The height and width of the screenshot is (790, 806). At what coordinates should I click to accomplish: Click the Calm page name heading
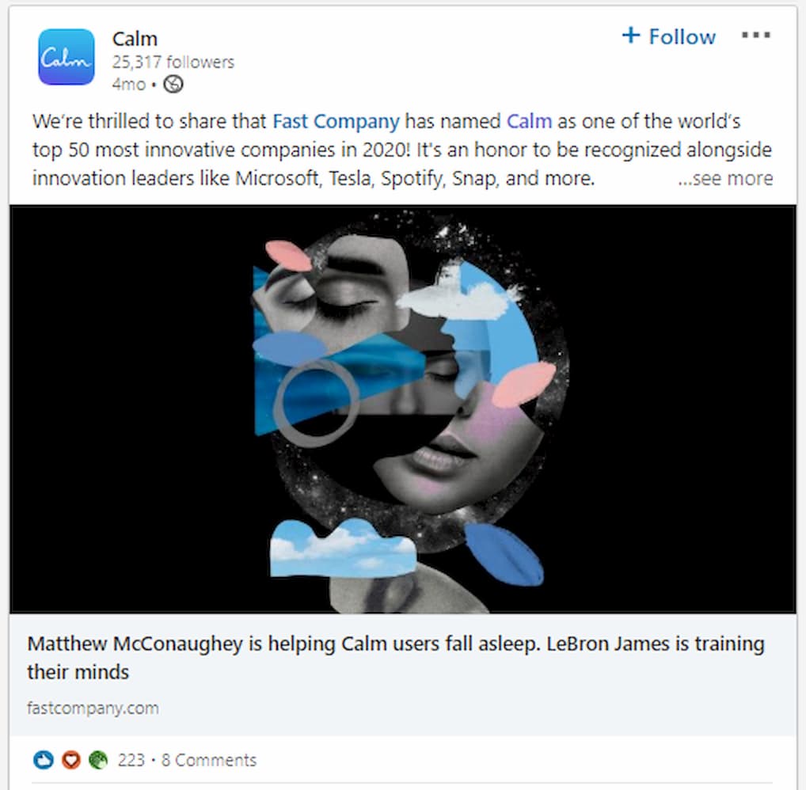pyautogui.click(x=135, y=39)
